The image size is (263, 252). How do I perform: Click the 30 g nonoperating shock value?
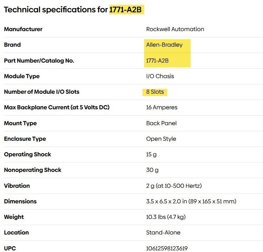pyautogui.click(x=152, y=170)
